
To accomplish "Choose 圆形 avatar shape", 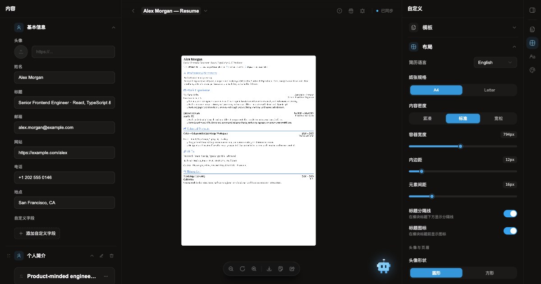I will pyautogui.click(x=436, y=273).
